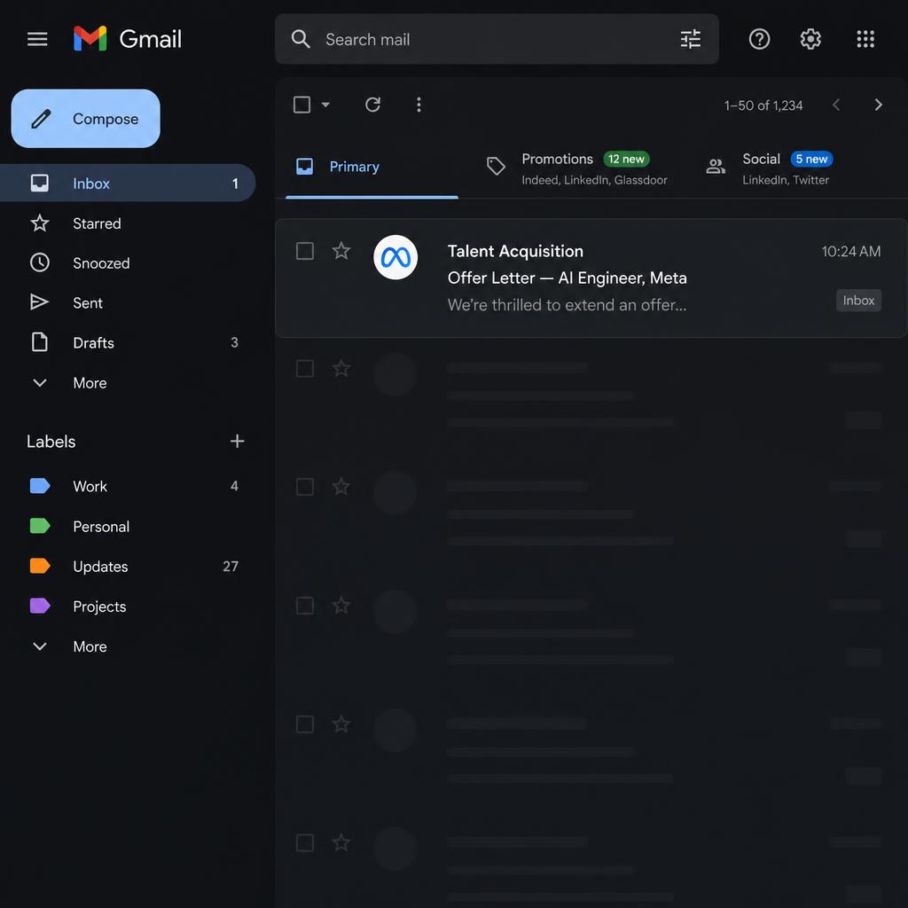Open the main hamburger menu
Image resolution: width=908 pixels, height=908 pixels.
click(37, 39)
